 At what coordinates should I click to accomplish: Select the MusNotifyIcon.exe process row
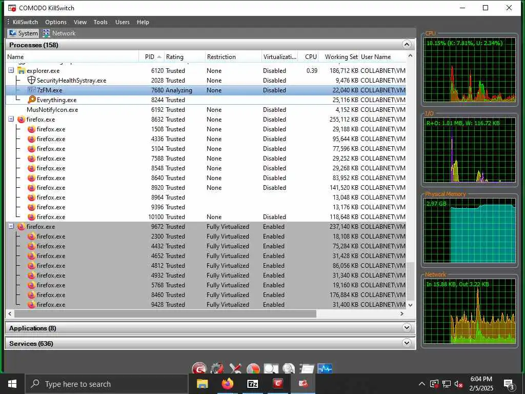click(x=206, y=110)
